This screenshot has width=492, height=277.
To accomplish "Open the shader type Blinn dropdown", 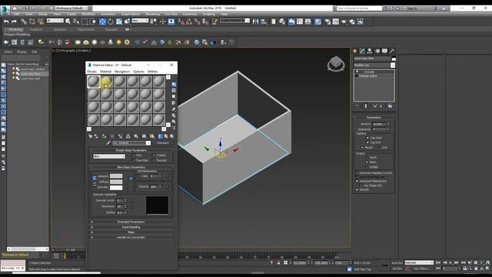I will click(x=109, y=156).
